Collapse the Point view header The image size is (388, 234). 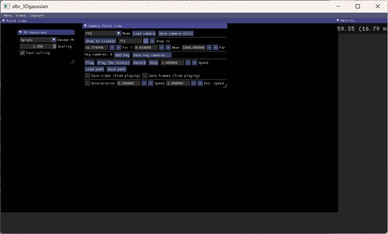click(x=4, y=21)
